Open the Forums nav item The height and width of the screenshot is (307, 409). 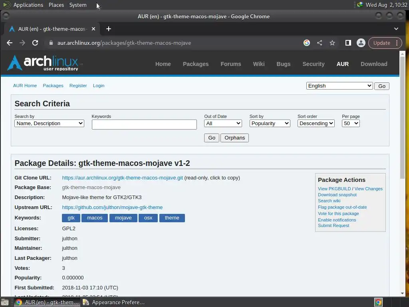click(x=231, y=64)
